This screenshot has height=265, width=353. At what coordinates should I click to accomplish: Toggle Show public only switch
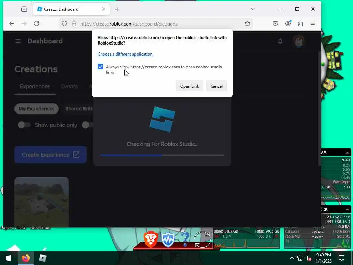click(x=24, y=125)
